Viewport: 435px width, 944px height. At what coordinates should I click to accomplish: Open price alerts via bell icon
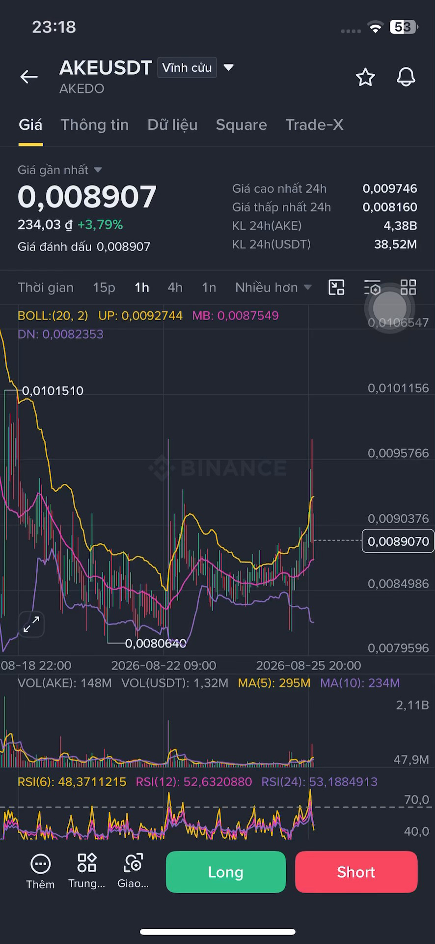pos(406,77)
